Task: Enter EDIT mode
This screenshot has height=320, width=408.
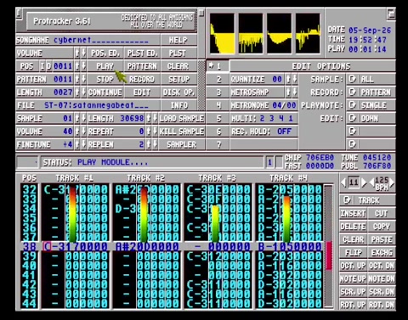Action: pos(142,93)
